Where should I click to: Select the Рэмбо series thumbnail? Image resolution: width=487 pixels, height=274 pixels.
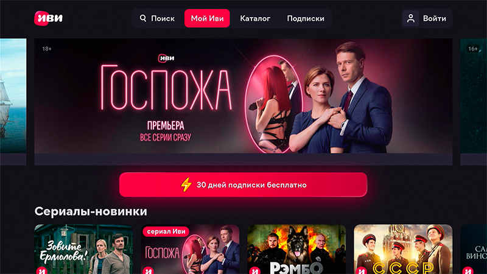[x=296, y=249]
